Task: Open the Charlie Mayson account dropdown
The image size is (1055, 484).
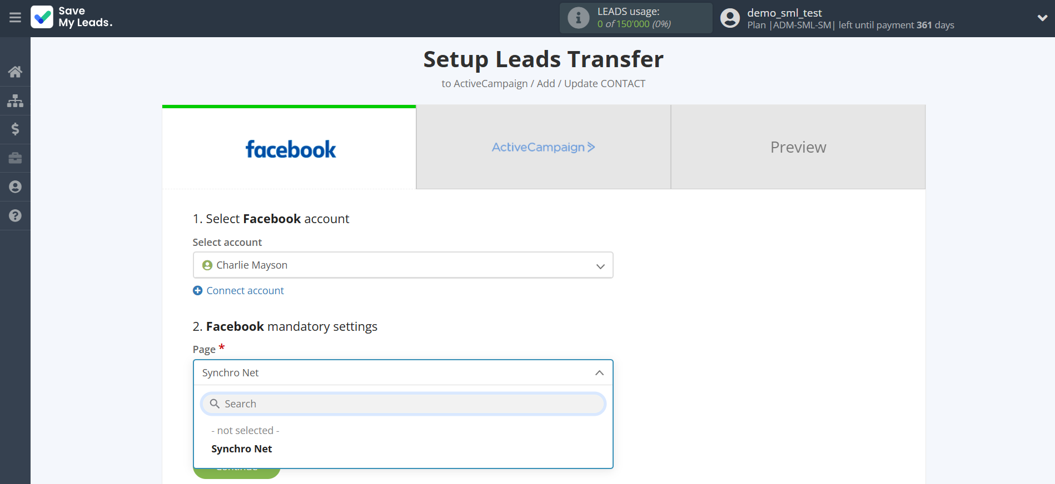Action: point(402,265)
